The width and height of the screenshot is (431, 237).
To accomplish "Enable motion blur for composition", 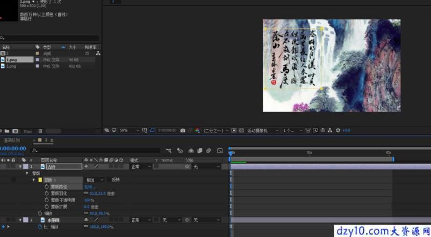I will click(209, 150).
